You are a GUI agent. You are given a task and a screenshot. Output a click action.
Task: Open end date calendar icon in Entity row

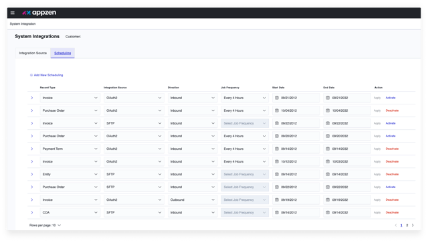coord(328,175)
